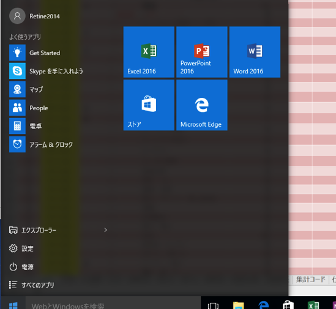This screenshot has height=309, width=336.
Task: Click the Skype icon in app list
Action: pos(17,71)
